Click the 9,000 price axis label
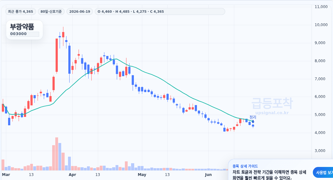 (320, 43)
